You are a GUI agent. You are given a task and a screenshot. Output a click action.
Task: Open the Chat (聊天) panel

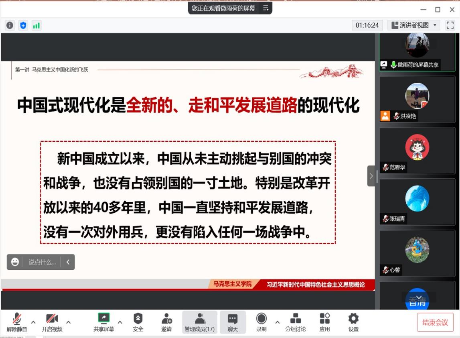pyautogui.click(x=233, y=322)
